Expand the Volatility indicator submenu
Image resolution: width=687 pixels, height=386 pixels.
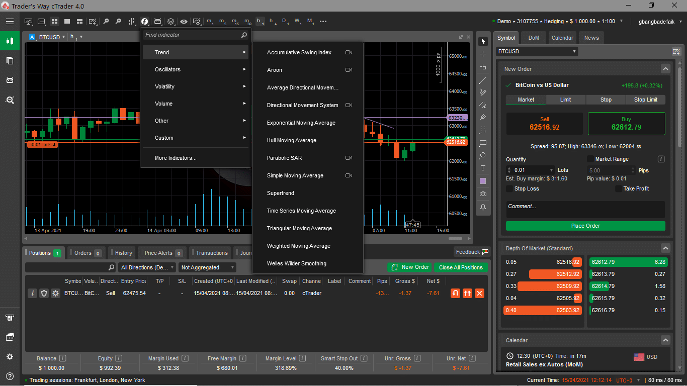[x=195, y=86]
